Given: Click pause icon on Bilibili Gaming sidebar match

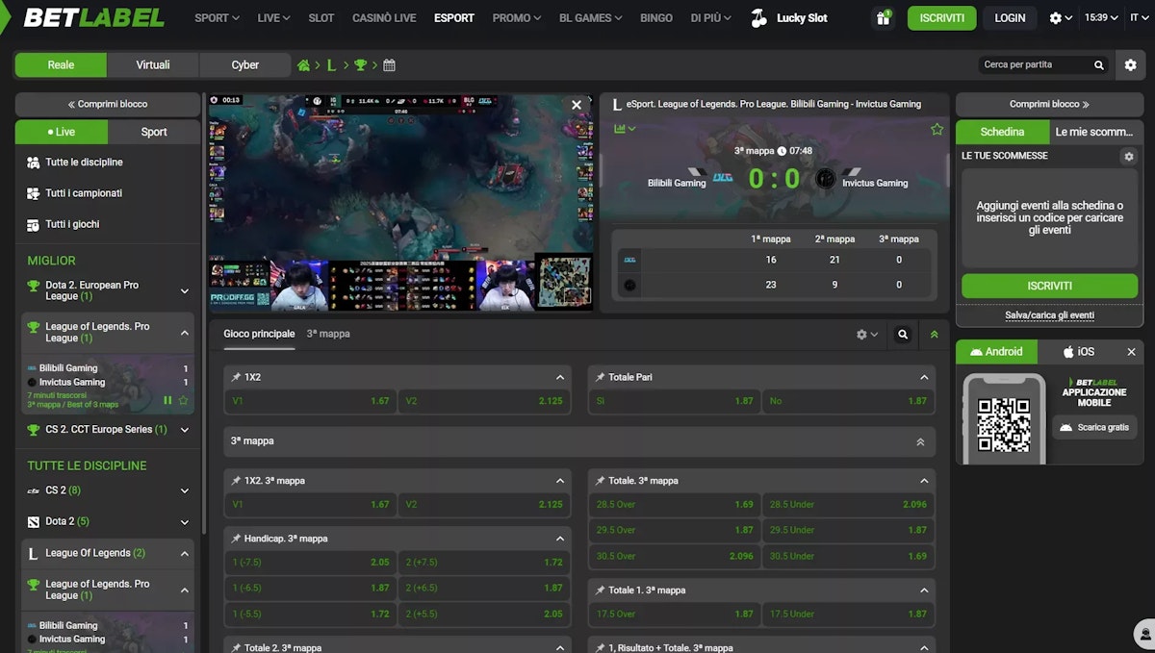Looking at the screenshot, I should pos(168,401).
